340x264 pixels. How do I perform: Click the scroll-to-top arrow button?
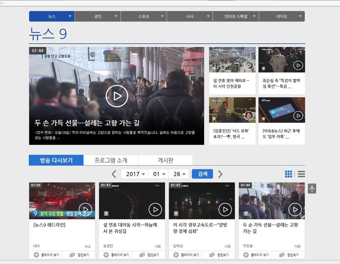(312, 188)
